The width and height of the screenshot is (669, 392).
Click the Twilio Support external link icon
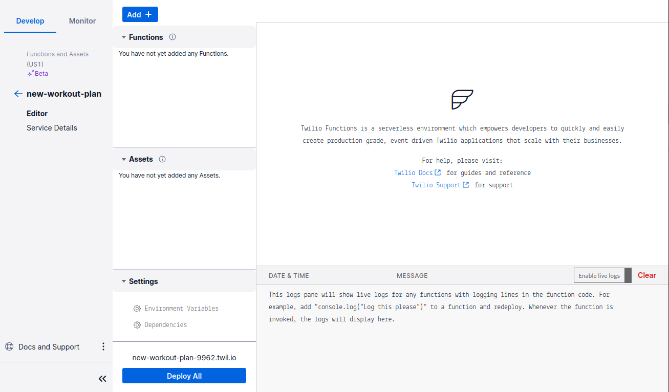pos(466,185)
